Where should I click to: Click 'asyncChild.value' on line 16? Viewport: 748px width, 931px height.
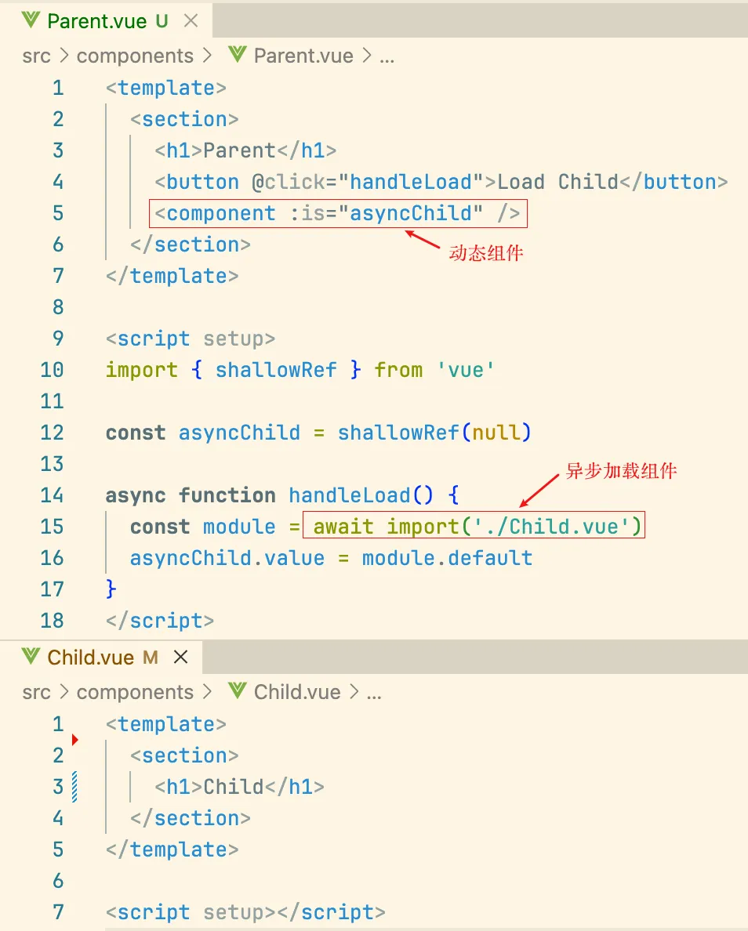(x=227, y=558)
